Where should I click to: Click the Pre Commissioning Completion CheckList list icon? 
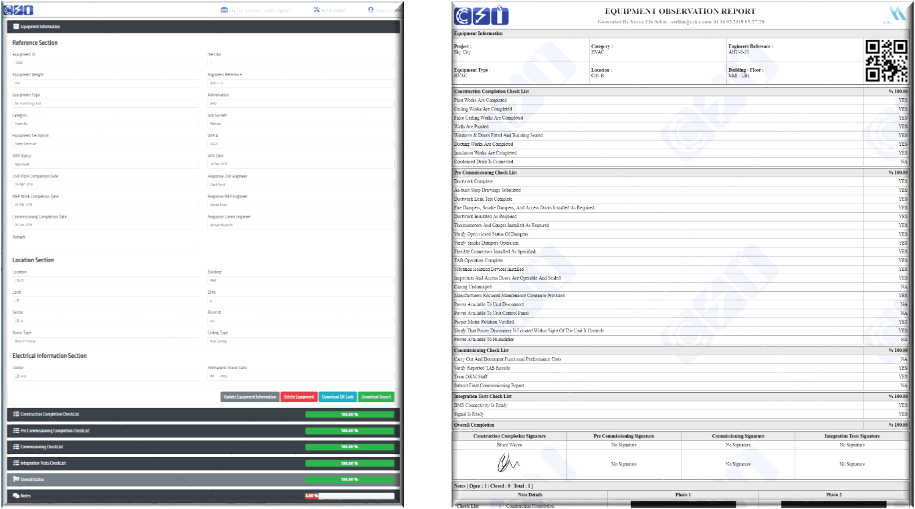pyautogui.click(x=16, y=431)
